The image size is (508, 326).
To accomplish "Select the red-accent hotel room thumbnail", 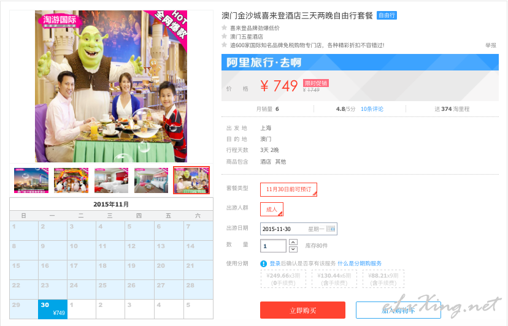I will click(111, 180).
